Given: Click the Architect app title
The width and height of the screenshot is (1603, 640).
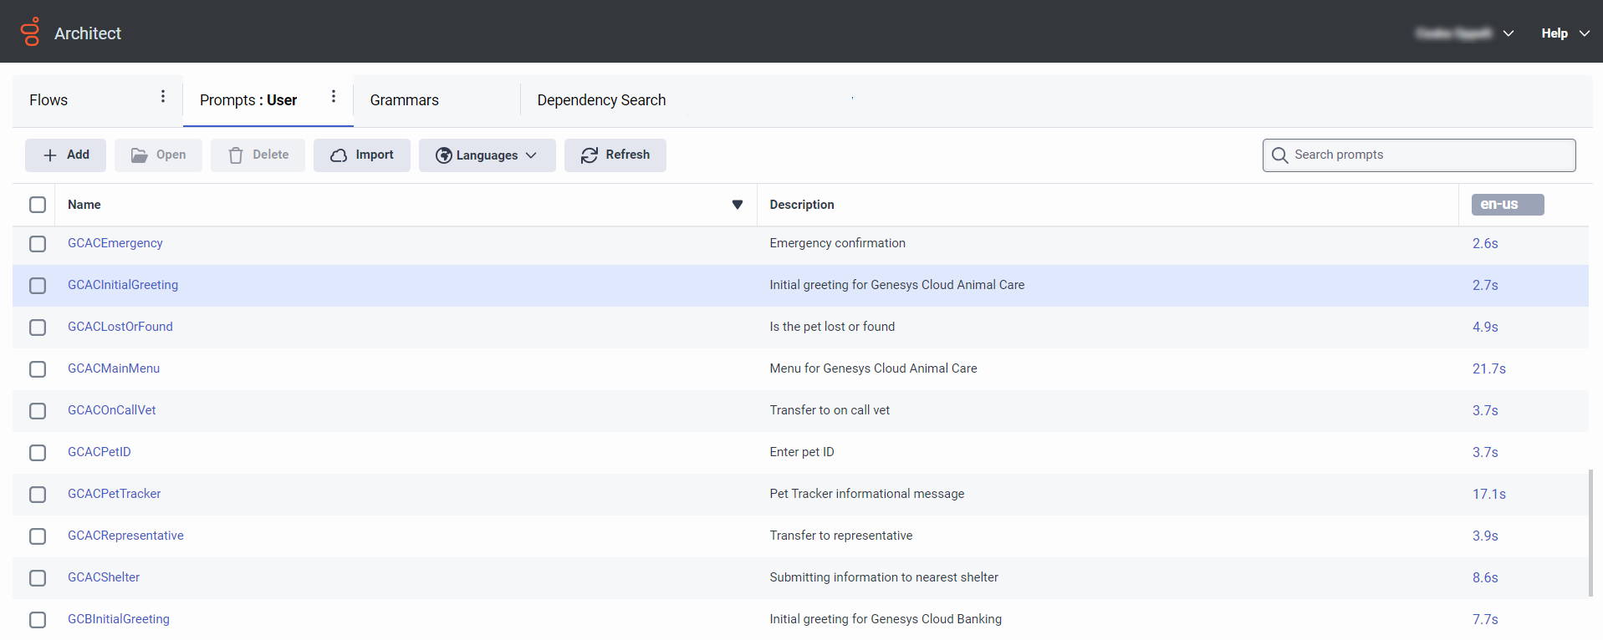Looking at the screenshot, I should (x=88, y=33).
